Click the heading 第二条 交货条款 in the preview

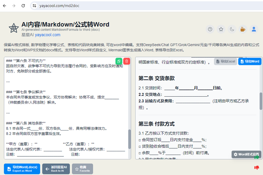coord(156,78)
